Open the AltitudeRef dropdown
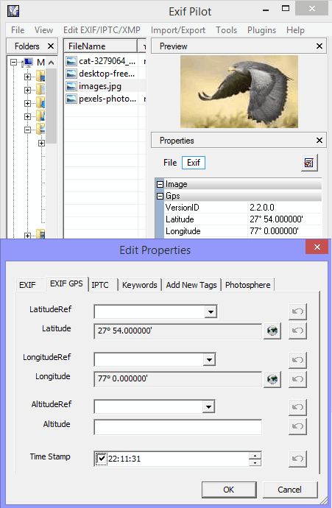This screenshot has width=332, height=508. (208, 406)
